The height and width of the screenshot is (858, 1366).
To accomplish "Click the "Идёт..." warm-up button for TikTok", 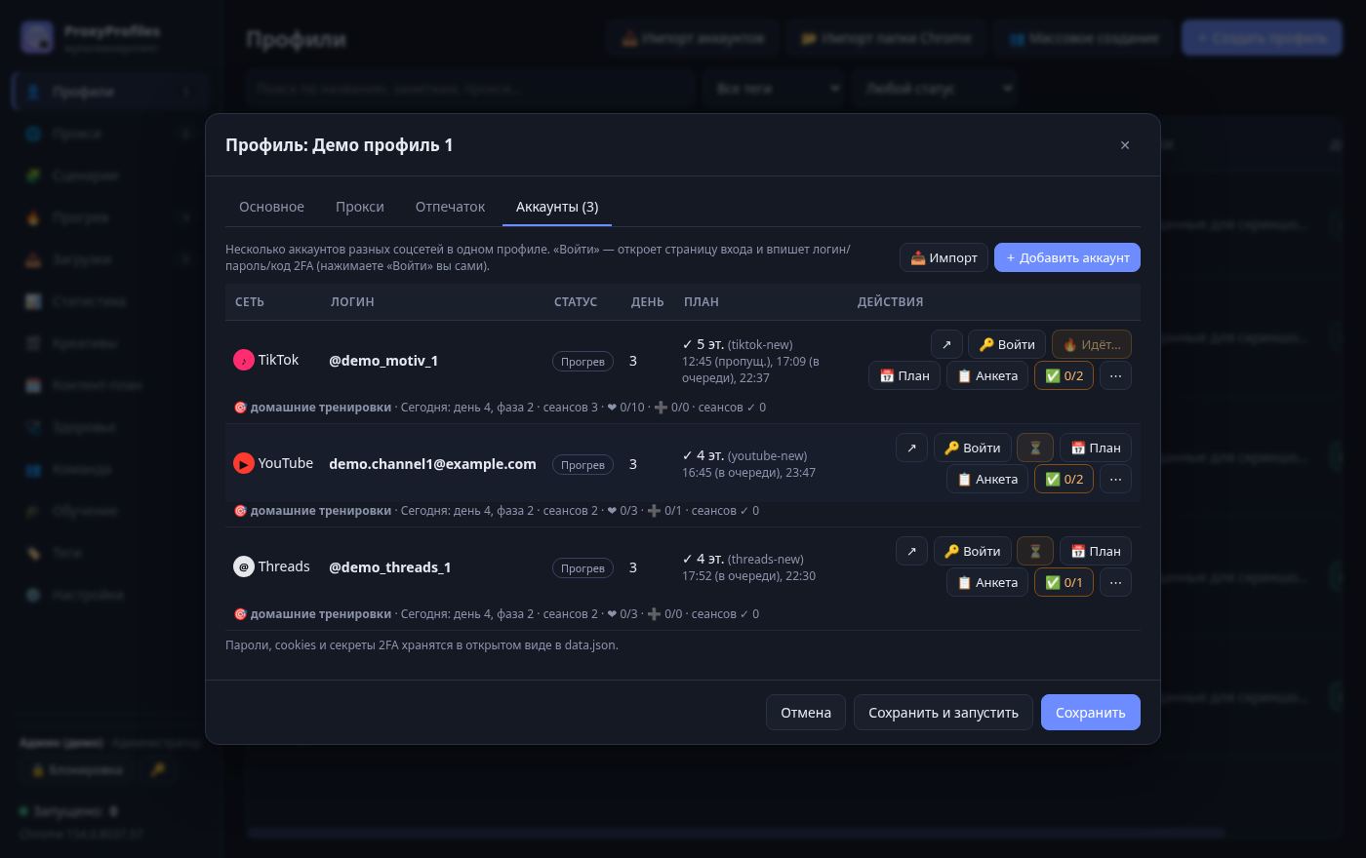I will tap(1092, 344).
